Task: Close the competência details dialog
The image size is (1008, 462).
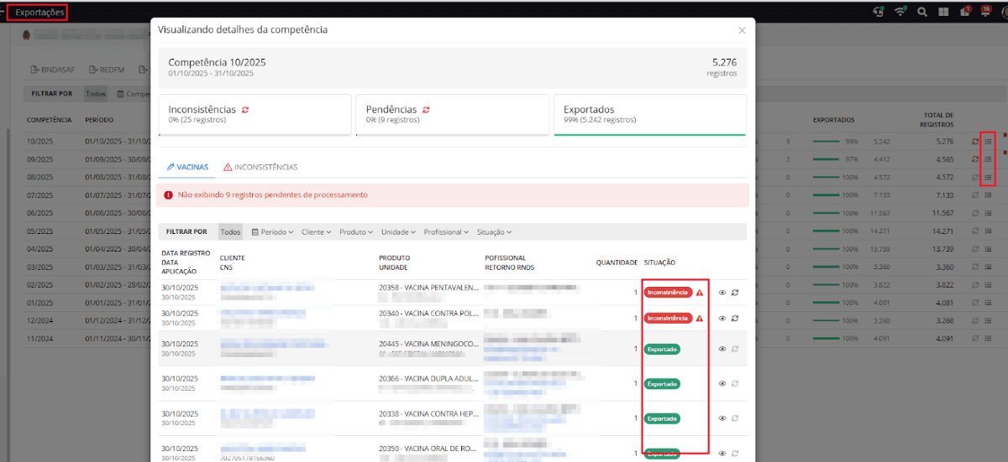Action: click(742, 30)
